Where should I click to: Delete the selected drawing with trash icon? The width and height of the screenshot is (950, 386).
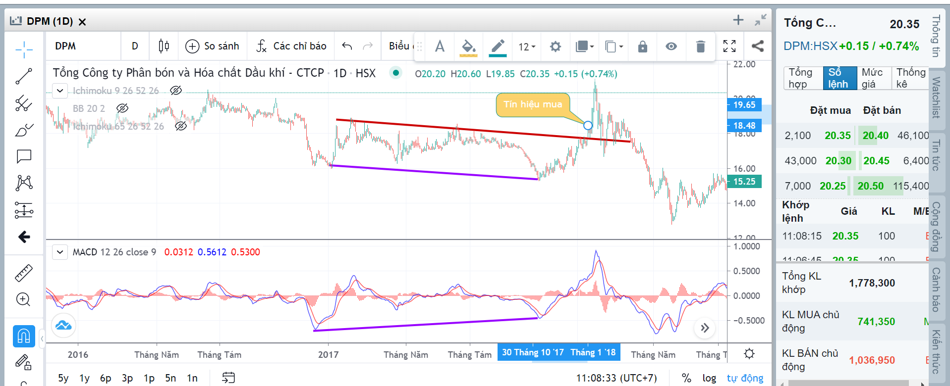(701, 47)
